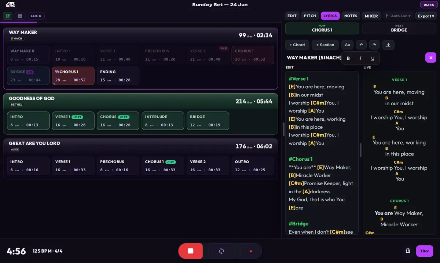Select Way Maker Intro 1 section

click(x=73, y=55)
